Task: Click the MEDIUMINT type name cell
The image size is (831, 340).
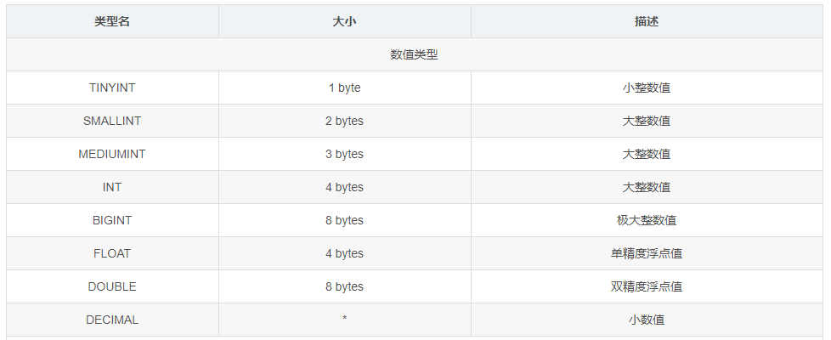Action: [112, 154]
